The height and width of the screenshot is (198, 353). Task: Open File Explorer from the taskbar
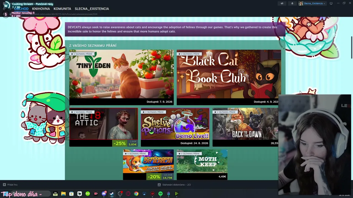coord(63,194)
